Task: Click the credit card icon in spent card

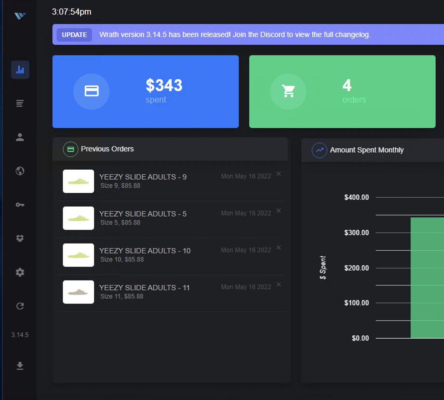Action: (91, 91)
